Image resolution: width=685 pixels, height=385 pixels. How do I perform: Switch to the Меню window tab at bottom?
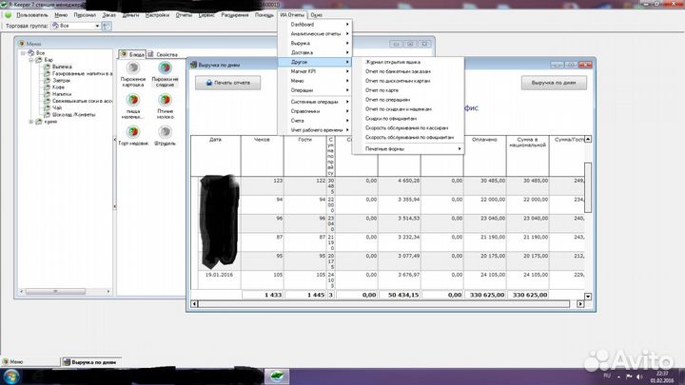28,362
